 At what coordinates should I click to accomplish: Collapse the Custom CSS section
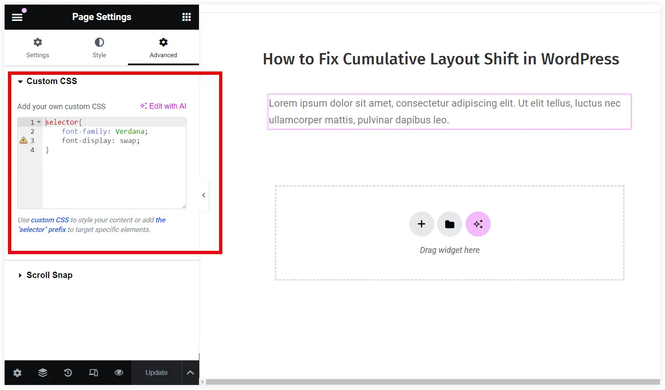[x=47, y=81]
